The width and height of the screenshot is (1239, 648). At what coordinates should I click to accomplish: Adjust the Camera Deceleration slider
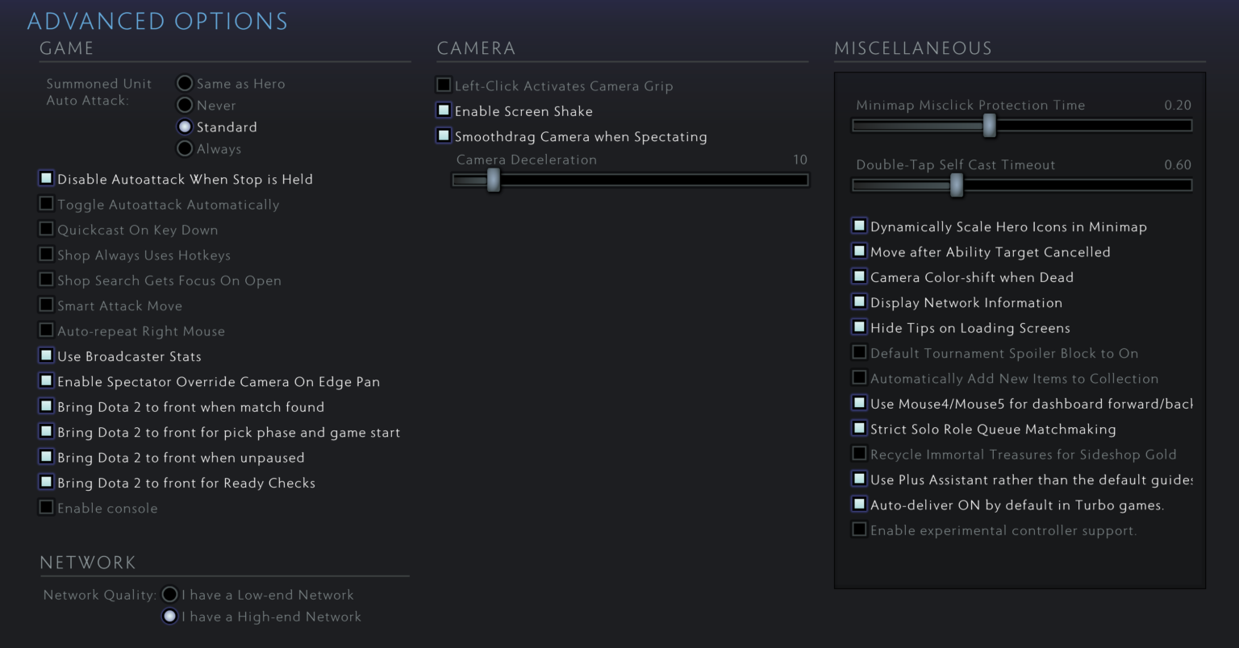tap(493, 180)
